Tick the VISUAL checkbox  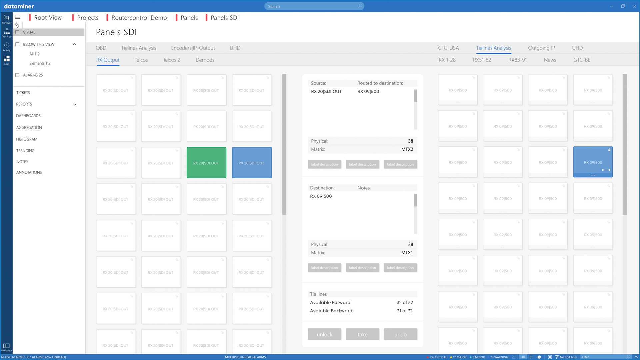[x=17, y=32]
